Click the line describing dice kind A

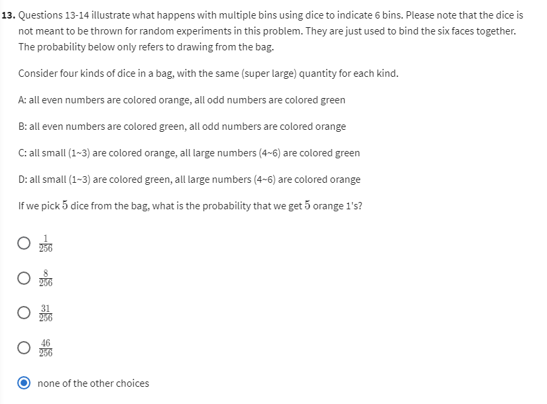tap(182, 100)
